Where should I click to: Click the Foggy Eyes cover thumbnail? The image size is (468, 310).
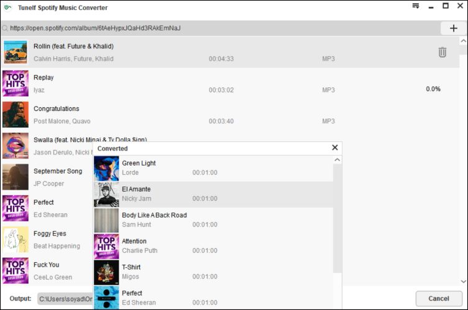[16, 239]
